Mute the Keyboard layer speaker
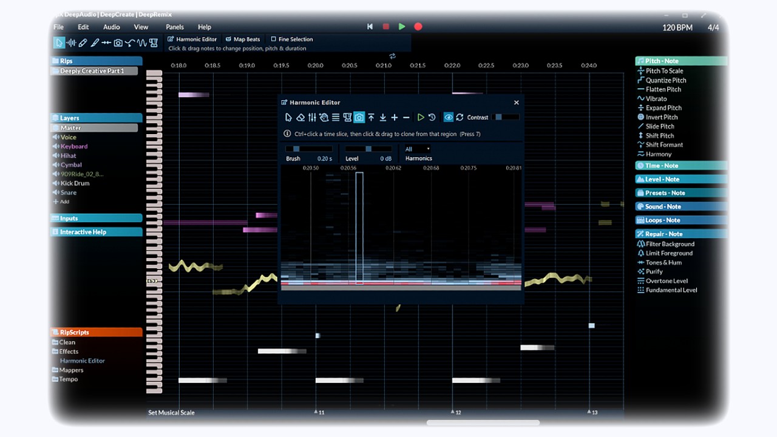The height and width of the screenshot is (437, 777). pyautogui.click(x=56, y=146)
